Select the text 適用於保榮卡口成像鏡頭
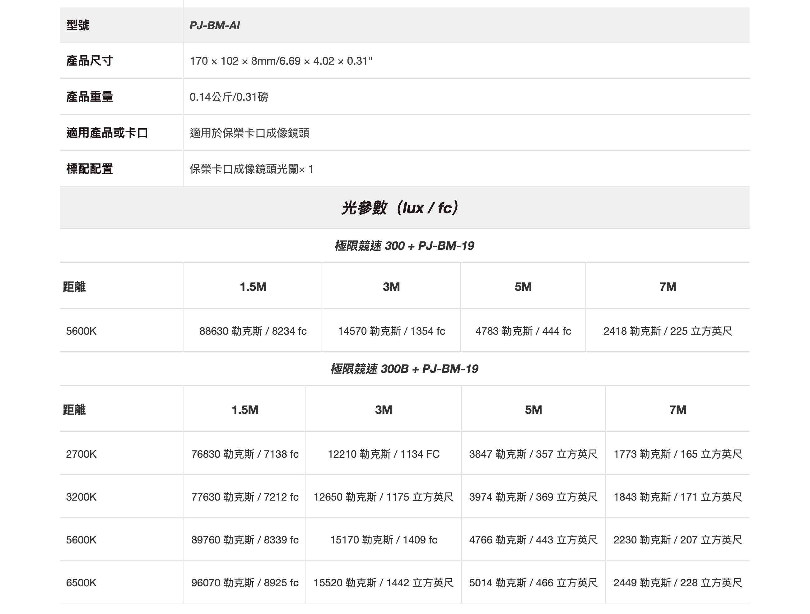 pos(249,133)
